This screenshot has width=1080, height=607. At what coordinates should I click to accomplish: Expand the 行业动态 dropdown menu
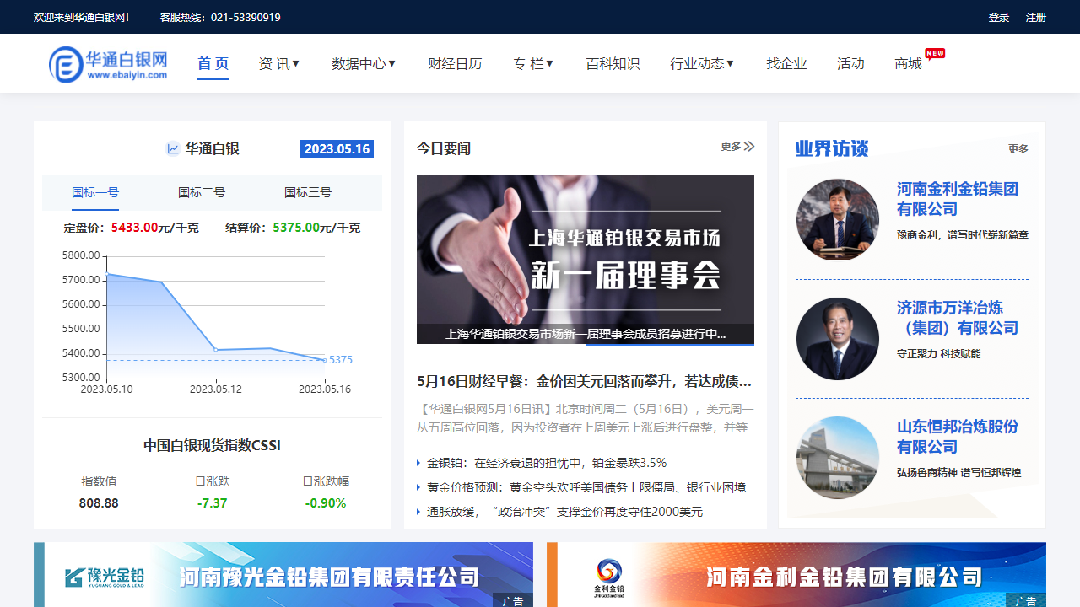pos(702,63)
